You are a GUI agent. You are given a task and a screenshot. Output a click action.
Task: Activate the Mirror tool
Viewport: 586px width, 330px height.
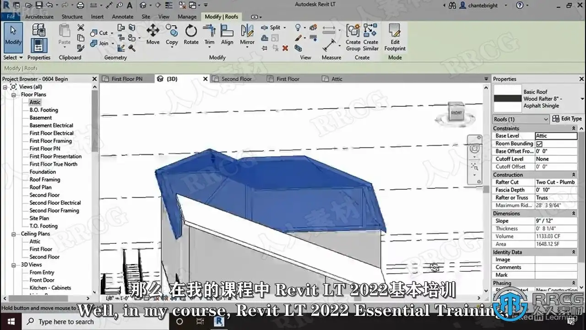(247, 35)
